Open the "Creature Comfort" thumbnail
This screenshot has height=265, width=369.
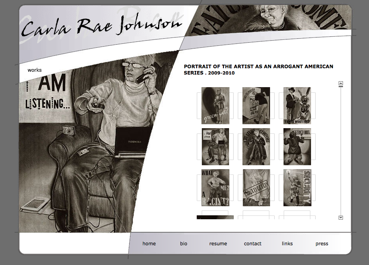click(x=256, y=147)
